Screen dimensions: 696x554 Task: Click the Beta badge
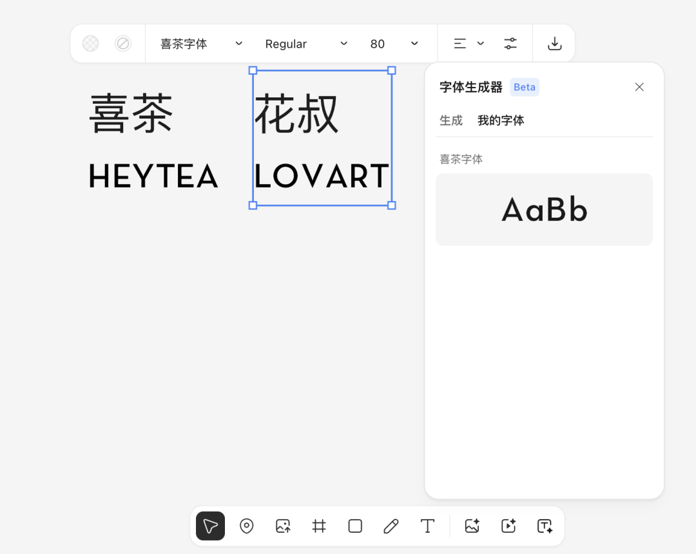(524, 87)
